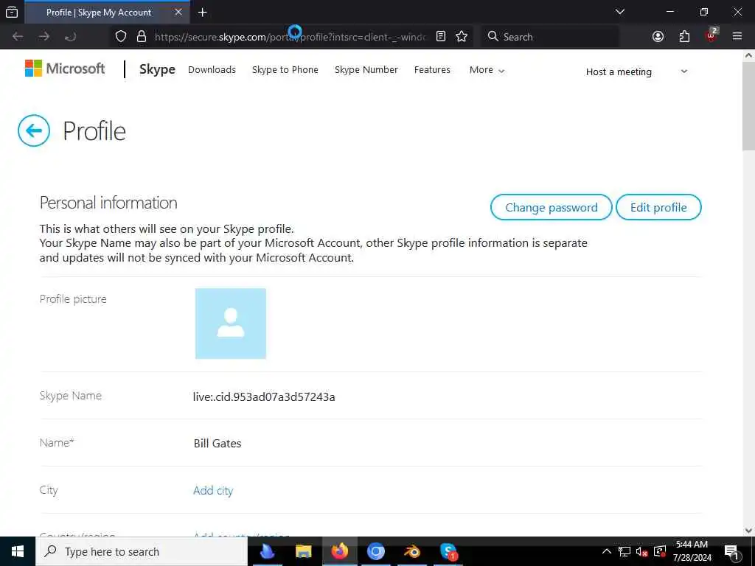Open the notification center icon
The width and height of the screenshot is (755, 566).
click(732, 551)
